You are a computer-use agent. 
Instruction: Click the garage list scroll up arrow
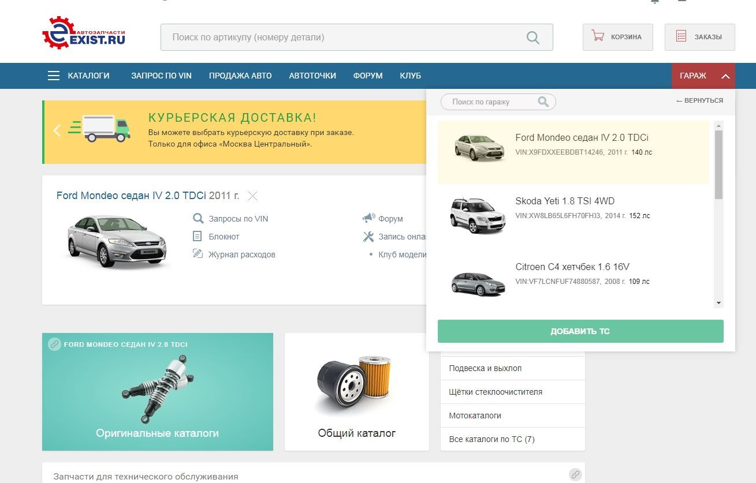(718, 125)
